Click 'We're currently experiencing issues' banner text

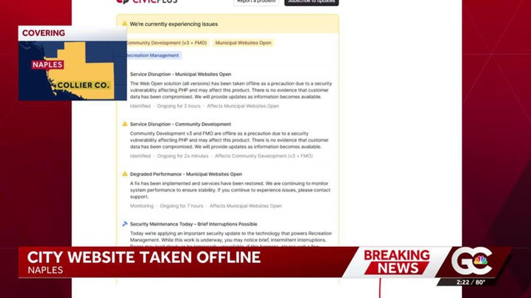[x=174, y=24]
